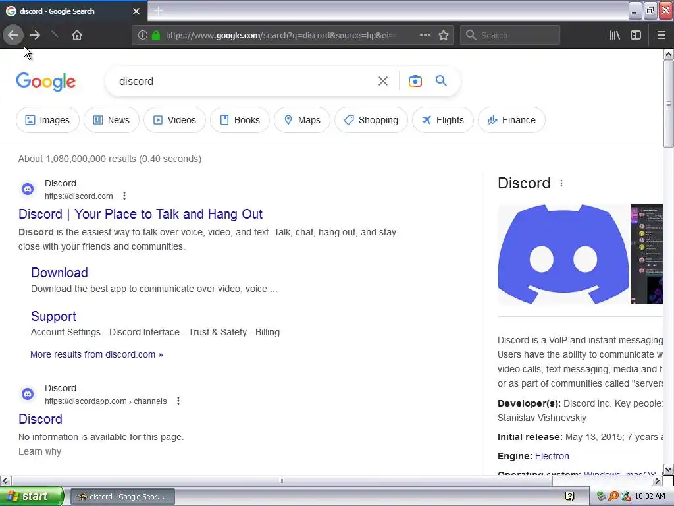
Task: Click the Google logo
Action: (46, 82)
